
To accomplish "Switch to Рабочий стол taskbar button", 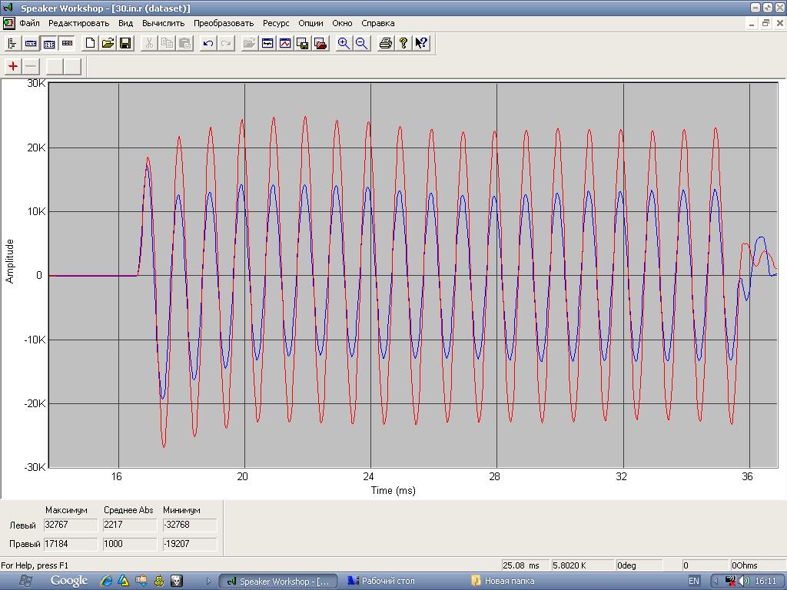I will click(382, 581).
